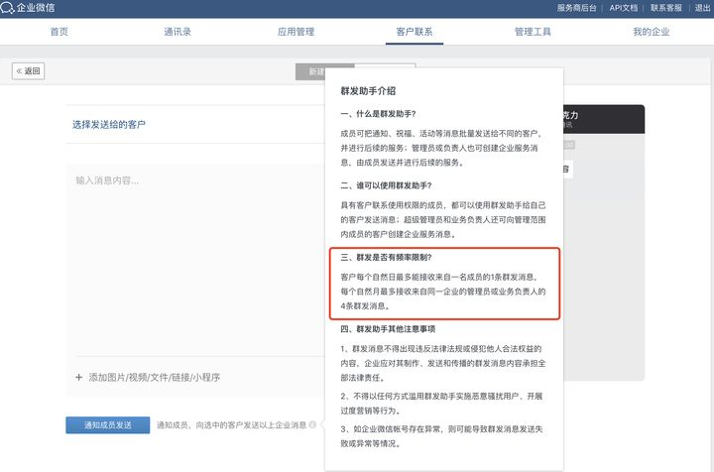Image resolution: width=714 pixels, height=472 pixels.
Task: Click 退出 to log out
Action: (702, 7)
